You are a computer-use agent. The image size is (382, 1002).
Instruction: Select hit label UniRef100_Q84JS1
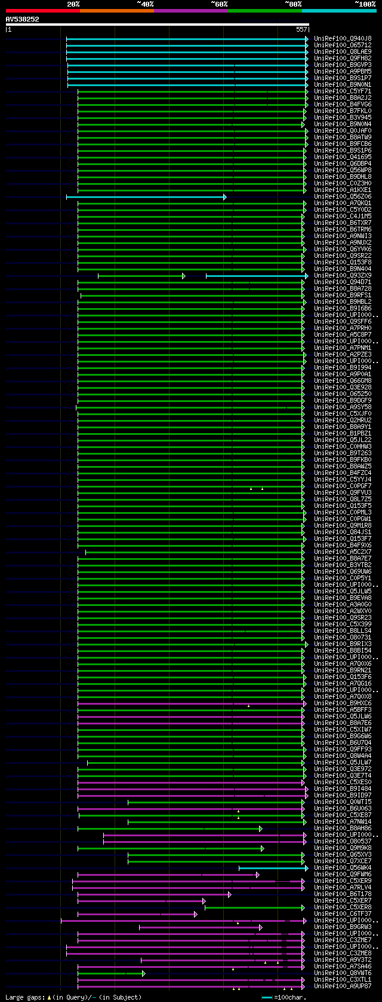pos(343,532)
